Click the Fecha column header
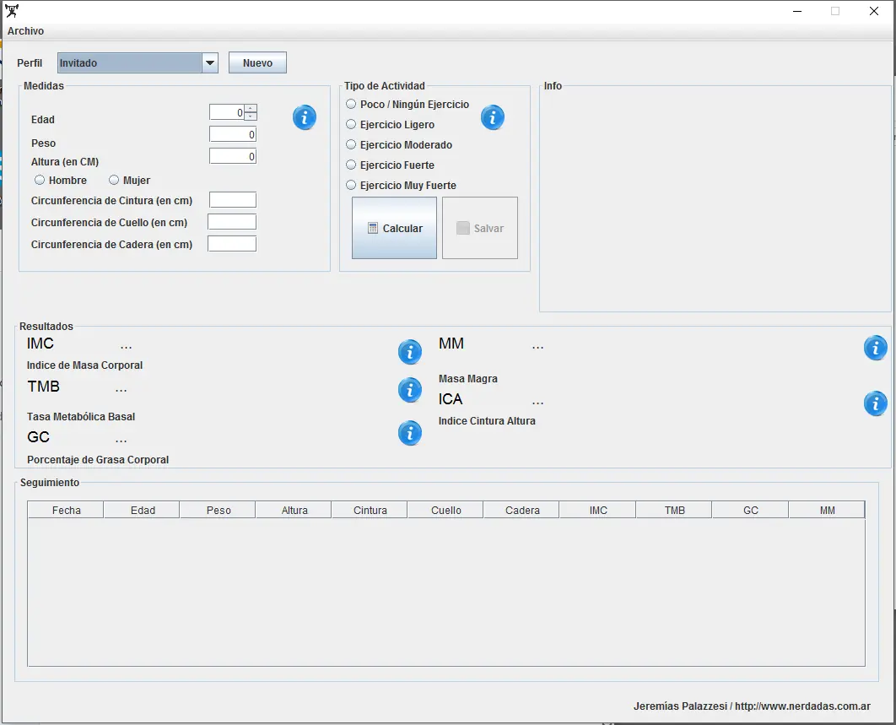The width and height of the screenshot is (896, 725). coord(66,510)
